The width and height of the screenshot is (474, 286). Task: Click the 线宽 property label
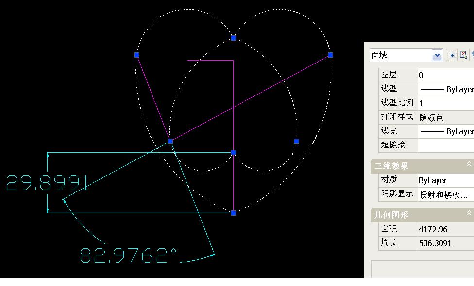(389, 130)
